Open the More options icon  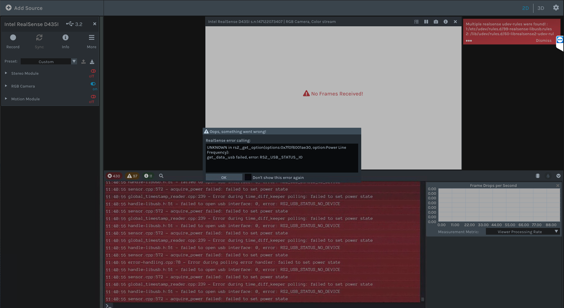coord(92,37)
